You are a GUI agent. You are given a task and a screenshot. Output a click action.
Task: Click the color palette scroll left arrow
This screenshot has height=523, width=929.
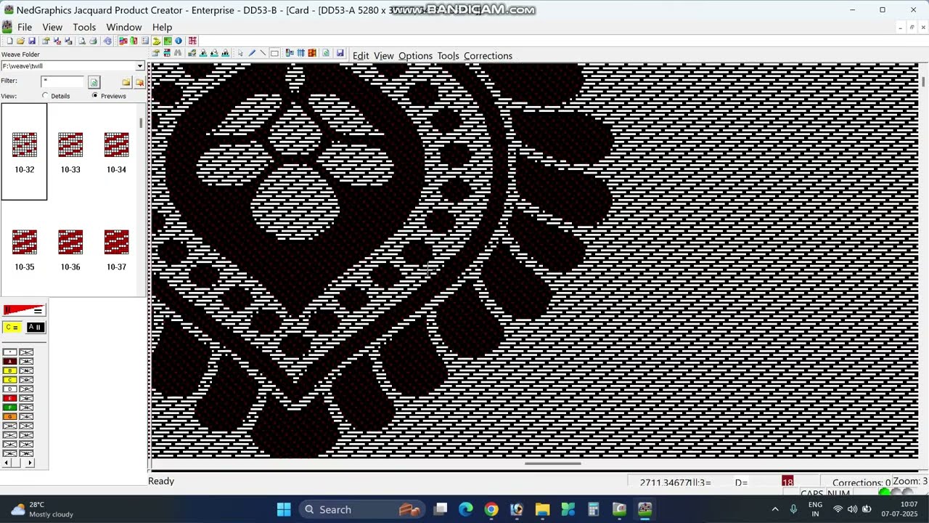(7, 463)
